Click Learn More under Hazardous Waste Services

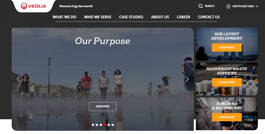[227, 82]
